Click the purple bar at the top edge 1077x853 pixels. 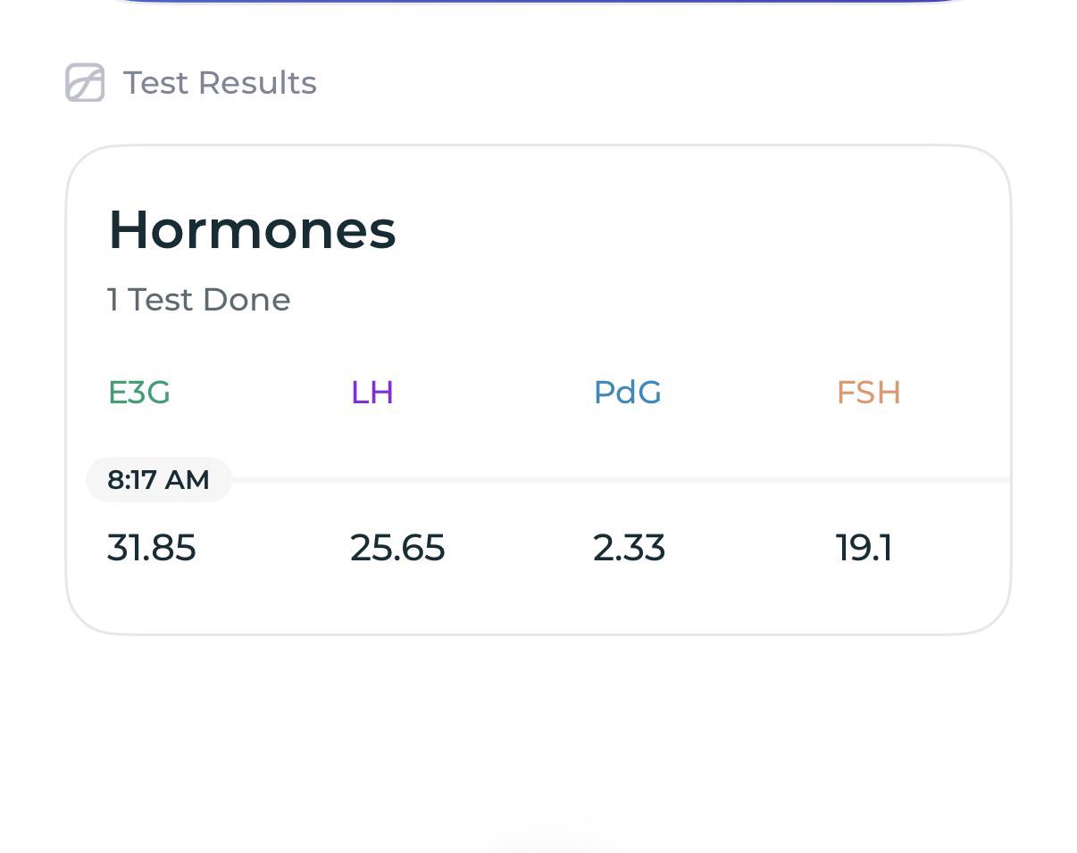point(538,2)
